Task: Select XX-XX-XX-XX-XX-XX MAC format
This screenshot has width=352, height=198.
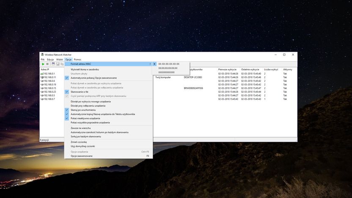Action: pyautogui.click(x=171, y=64)
